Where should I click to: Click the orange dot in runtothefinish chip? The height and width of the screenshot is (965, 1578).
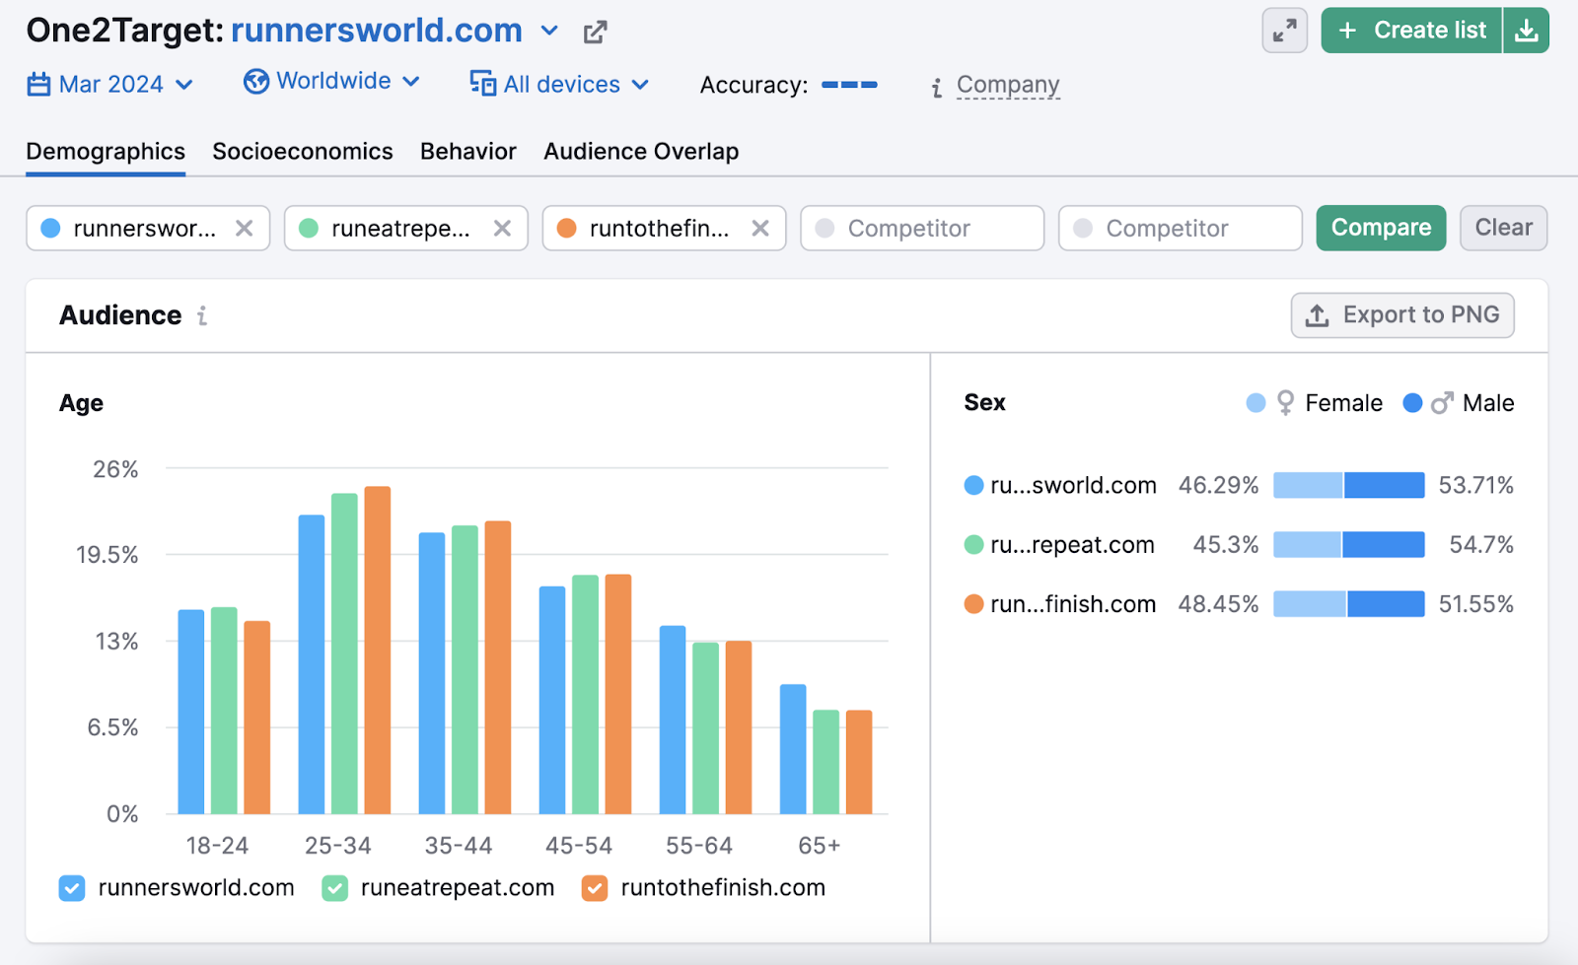(567, 229)
